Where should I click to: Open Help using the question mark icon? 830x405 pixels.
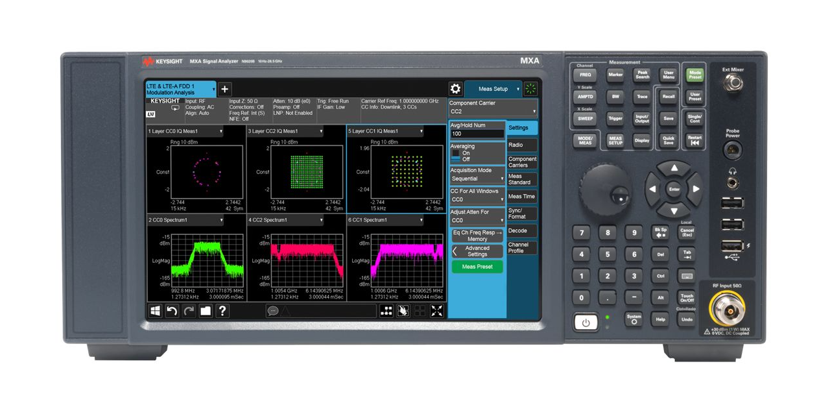[x=222, y=311]
